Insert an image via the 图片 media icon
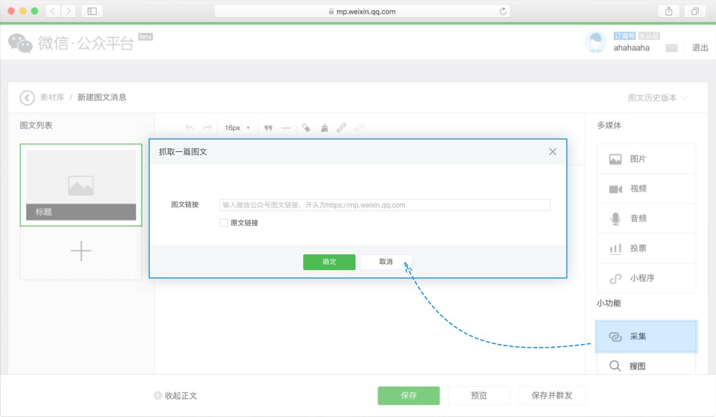Viewport: 716px width, 417px height. tap(638, 158)
